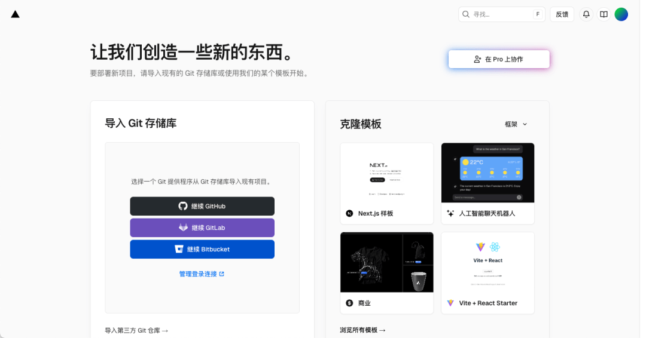Viewport: 646px width, 338px height.
Task: Click the 寻找 search field
Action: 501,14
